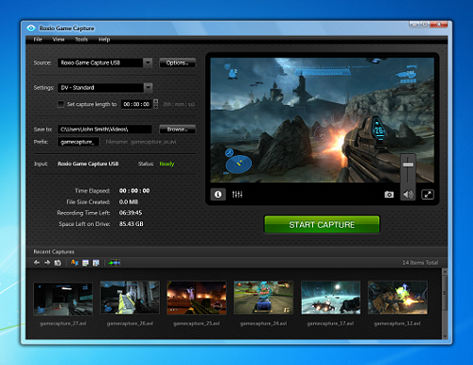Take a snapshot with the camera icon
The image size is (473, 365).
coord(389,195)
